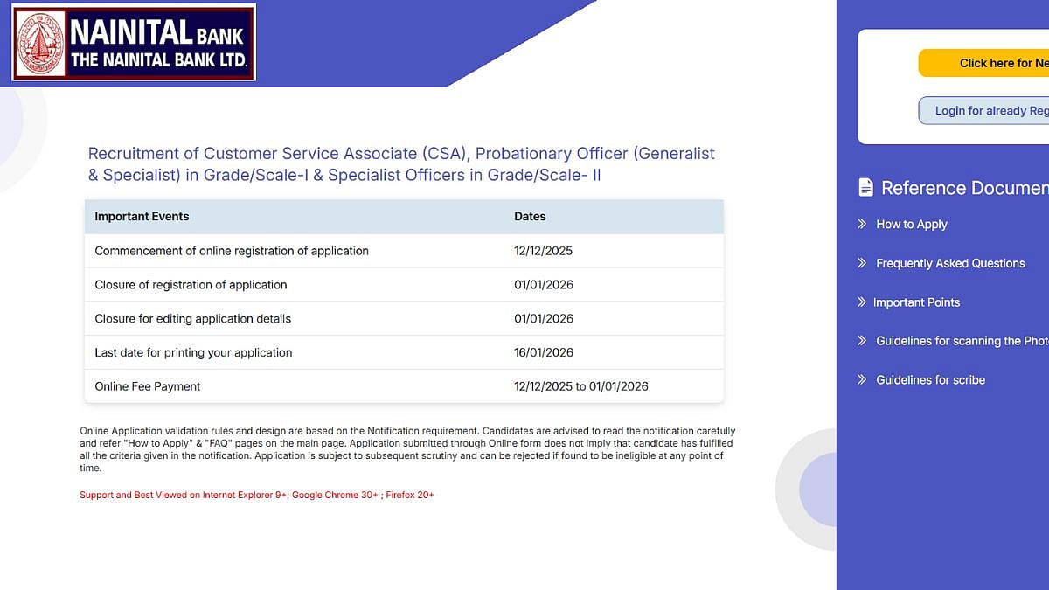The image size is (1049, 590).
Task: Open the Frequently Asked Questions page
Action: pyautogui.click(x=951, y=263)
